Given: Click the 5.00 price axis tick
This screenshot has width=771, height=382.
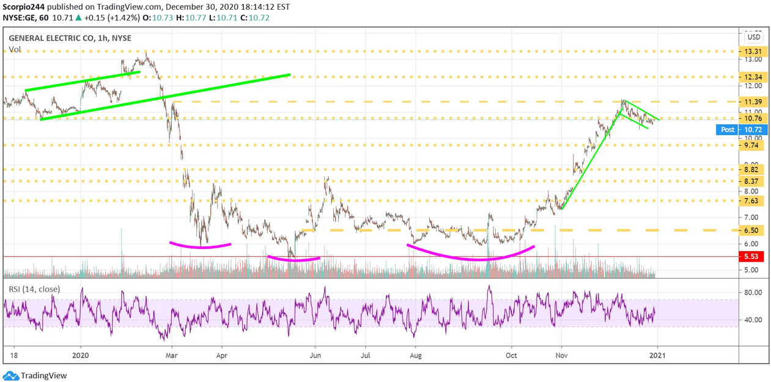Looking at the screenshot, I should pyautogui.click(x=751, y=270).
